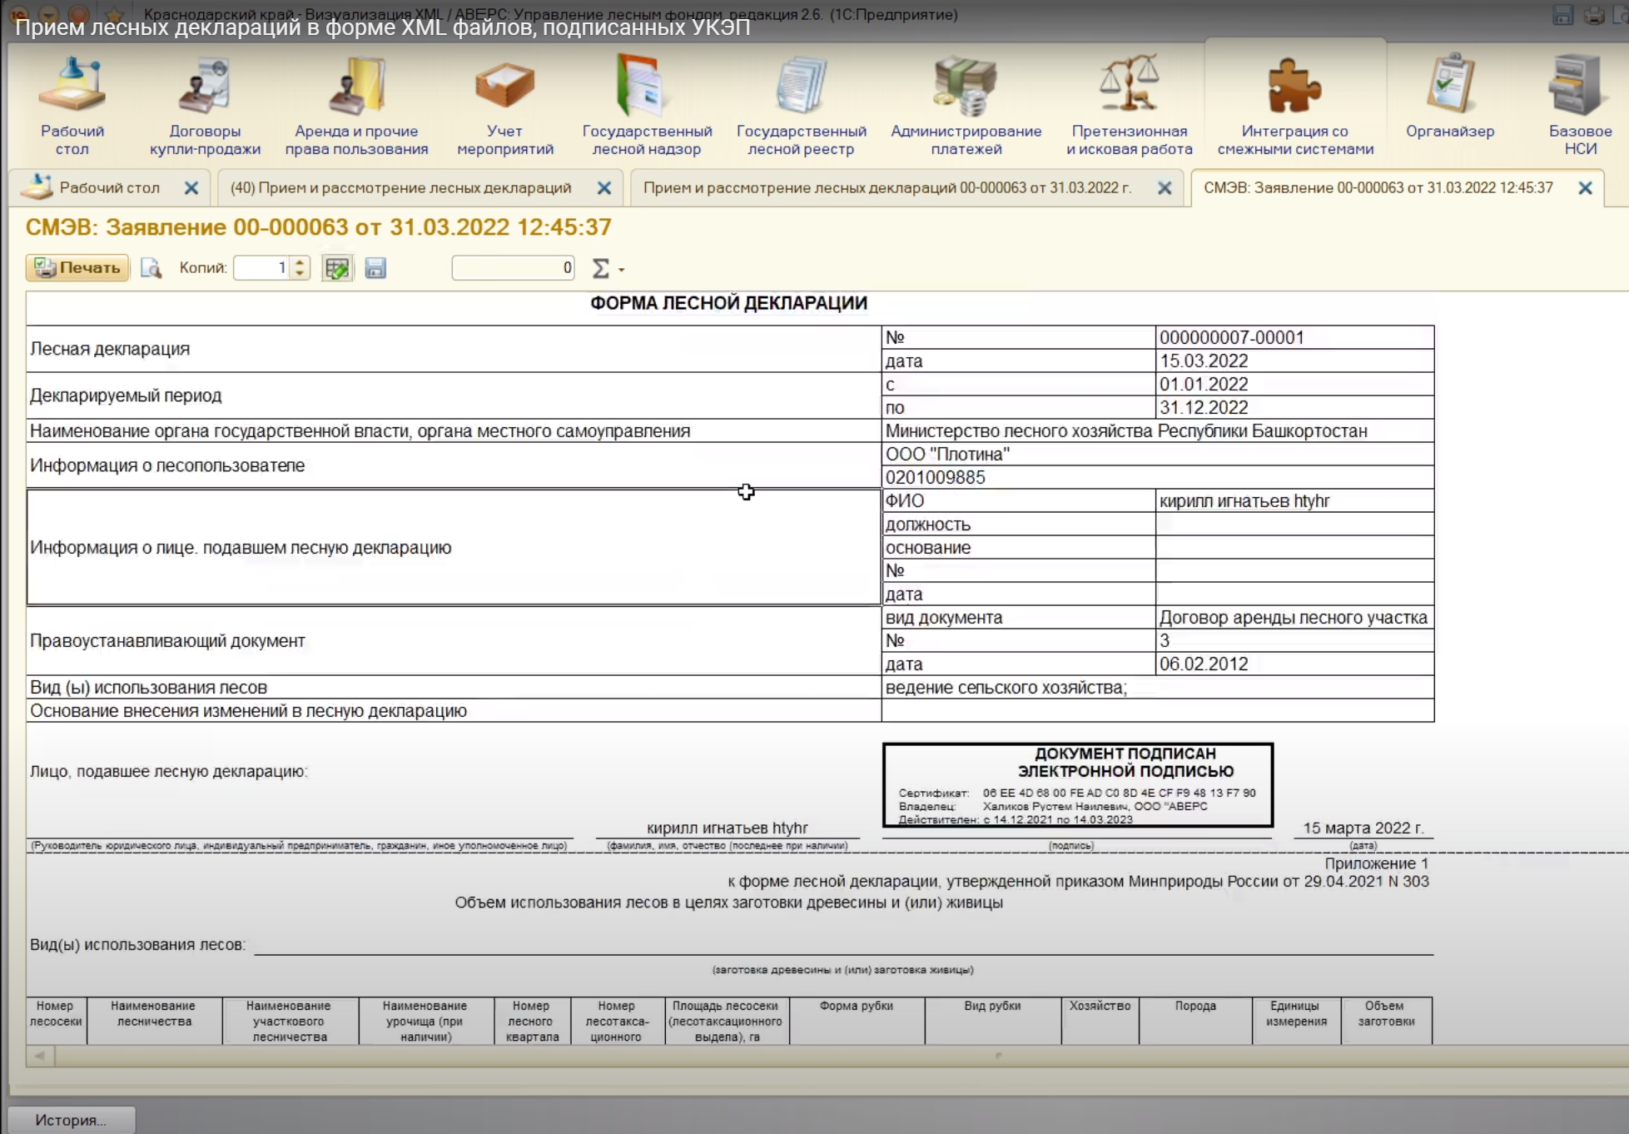Open the Рабочий стол section
The height and width of the screenshot is (1134, 1629).
pos(72,105)
